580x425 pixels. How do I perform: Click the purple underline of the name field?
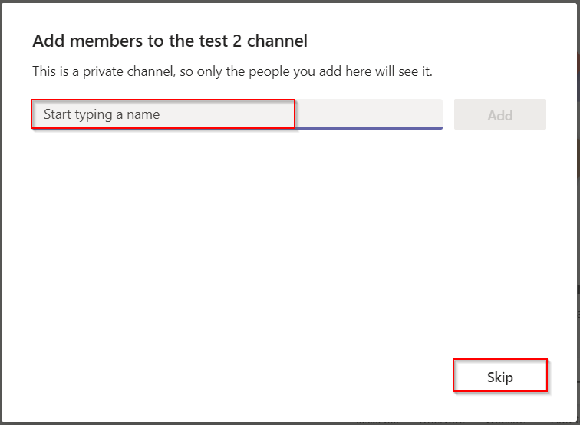368,128
